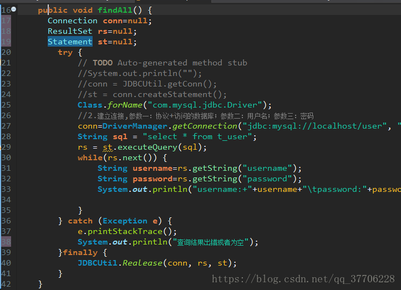Screen dimensions: 401x290
Task: Click the DriverManager class name
Action: [135, 126]
